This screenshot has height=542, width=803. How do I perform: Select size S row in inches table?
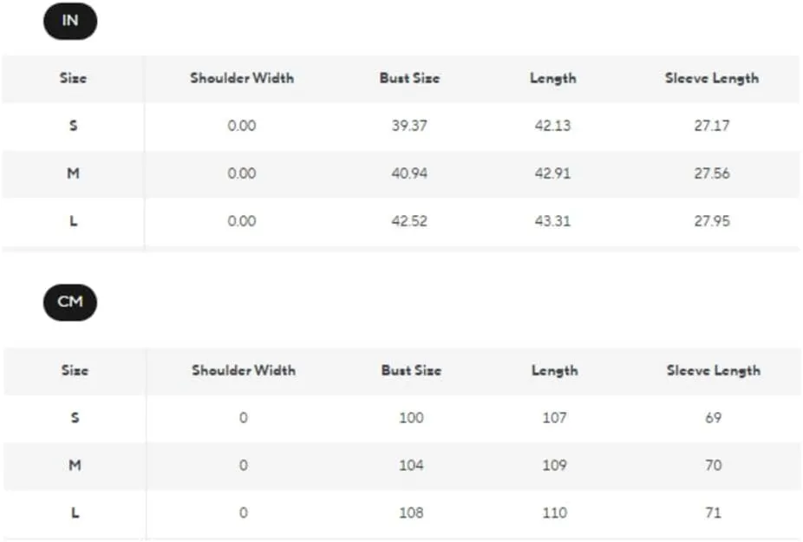coord(401,126)
